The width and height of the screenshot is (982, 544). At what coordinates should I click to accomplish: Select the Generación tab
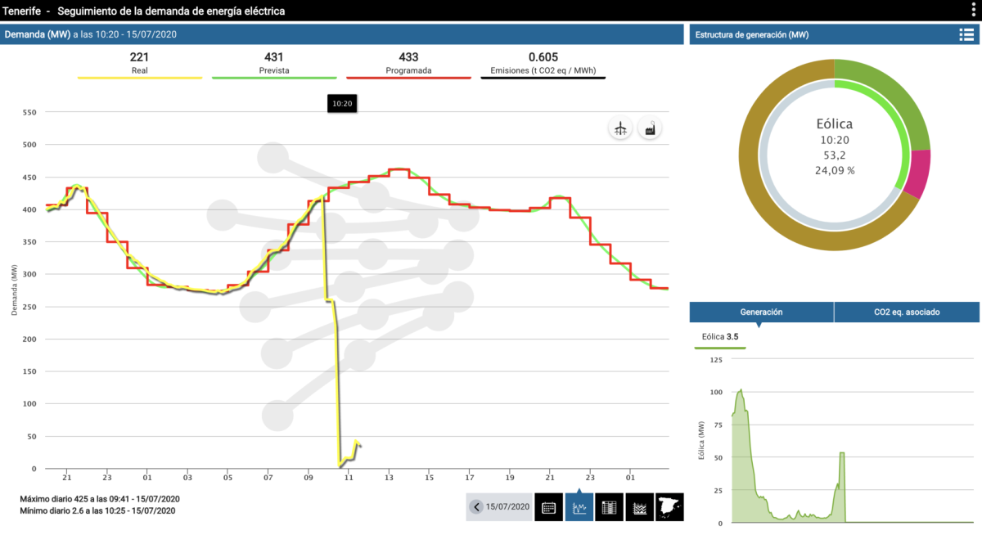(x=761, y=312)
